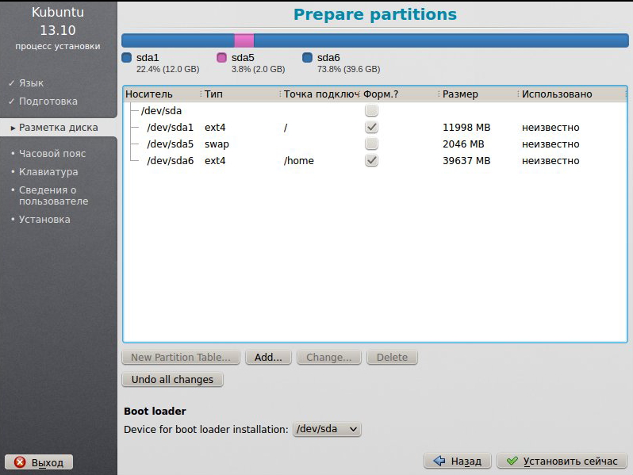The image size is (633, 475).
Task: Sort by Размер column header
Action: tap(479, 94)
